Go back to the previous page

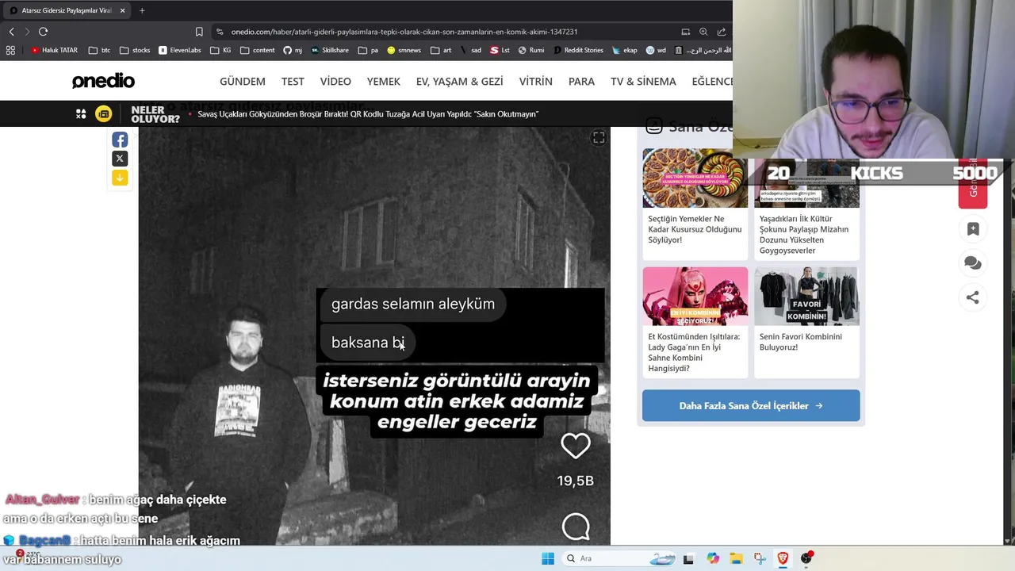coord(11,32)
